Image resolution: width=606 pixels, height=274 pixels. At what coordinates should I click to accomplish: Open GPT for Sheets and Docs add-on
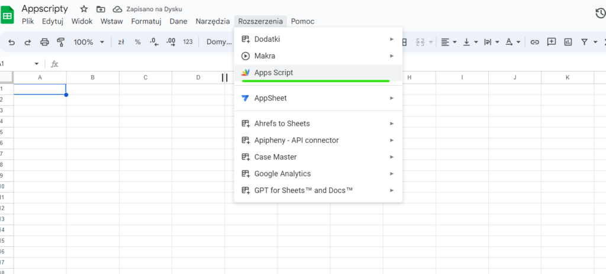tap(318, 190)
